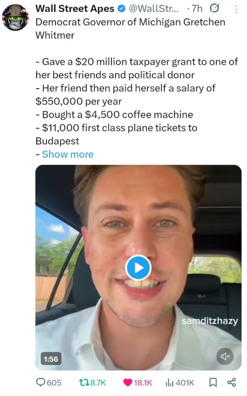This screenshot has width=247, height=396.
Task: Open the three-dot more options menu
Action: (x=236, y=9)
